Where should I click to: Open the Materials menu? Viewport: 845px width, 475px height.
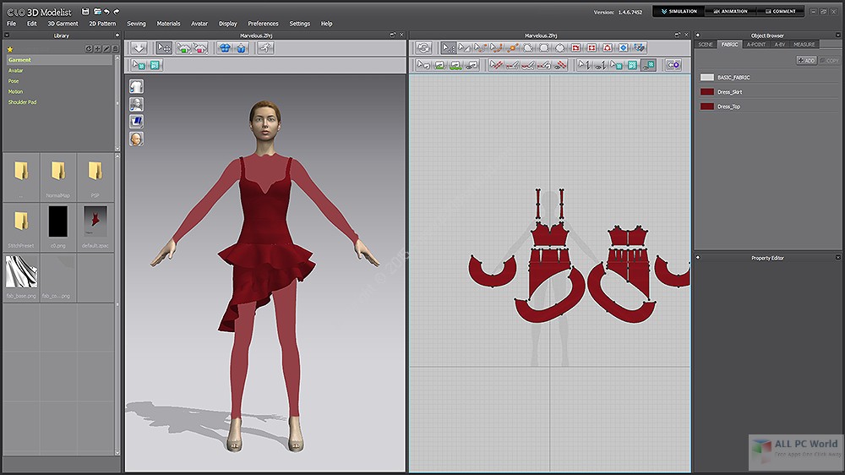[x=168, y=24]
